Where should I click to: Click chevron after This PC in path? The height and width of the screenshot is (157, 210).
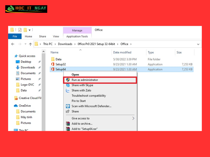tap(55, 44)
